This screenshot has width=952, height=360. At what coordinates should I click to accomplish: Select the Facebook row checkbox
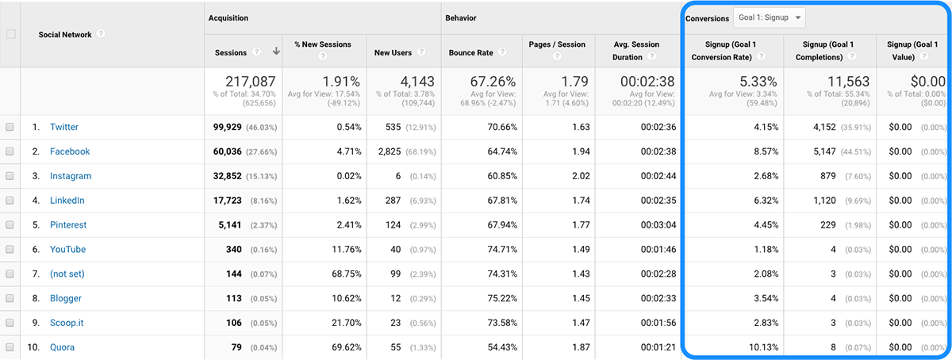point(10,151)
